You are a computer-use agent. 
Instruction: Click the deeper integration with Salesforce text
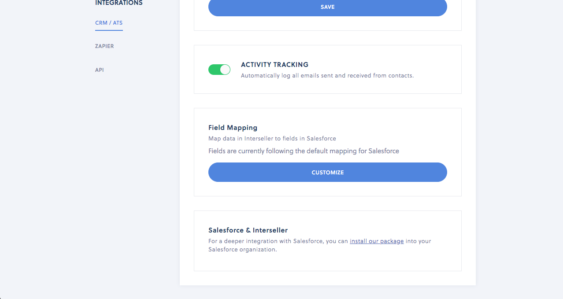(278, 241)
